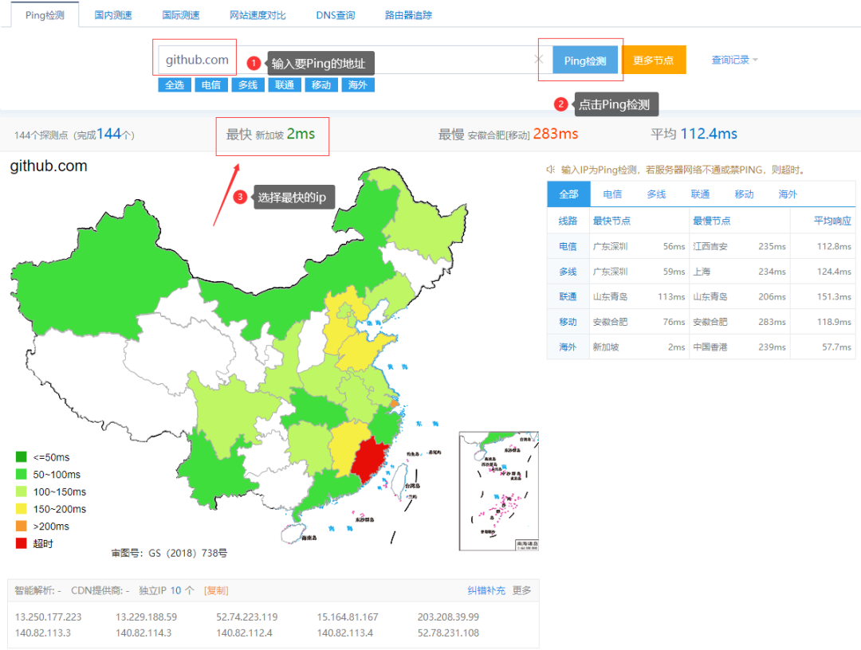The height and width of the screenshot is (650, 861).
Task: Switch to the 网站速度对比 tab
Action: click(257, 14)
